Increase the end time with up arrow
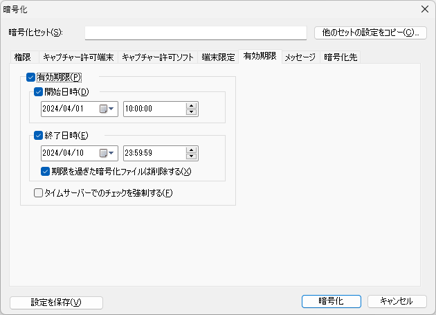The image size is (436, 315). (x=192, y=150)
